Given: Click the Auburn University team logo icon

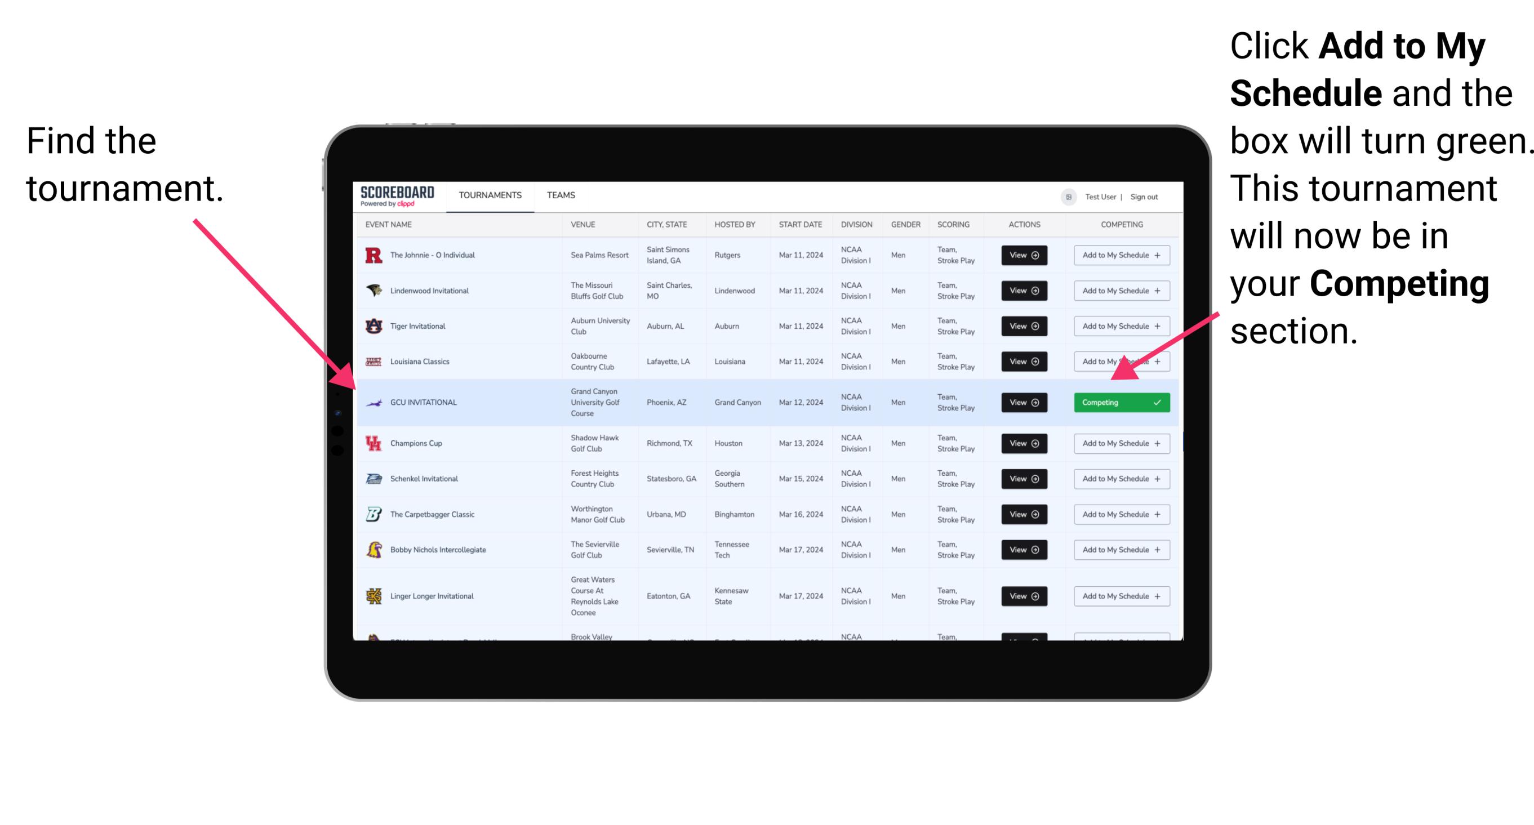Looking at the screenshot, I should 371,327.
